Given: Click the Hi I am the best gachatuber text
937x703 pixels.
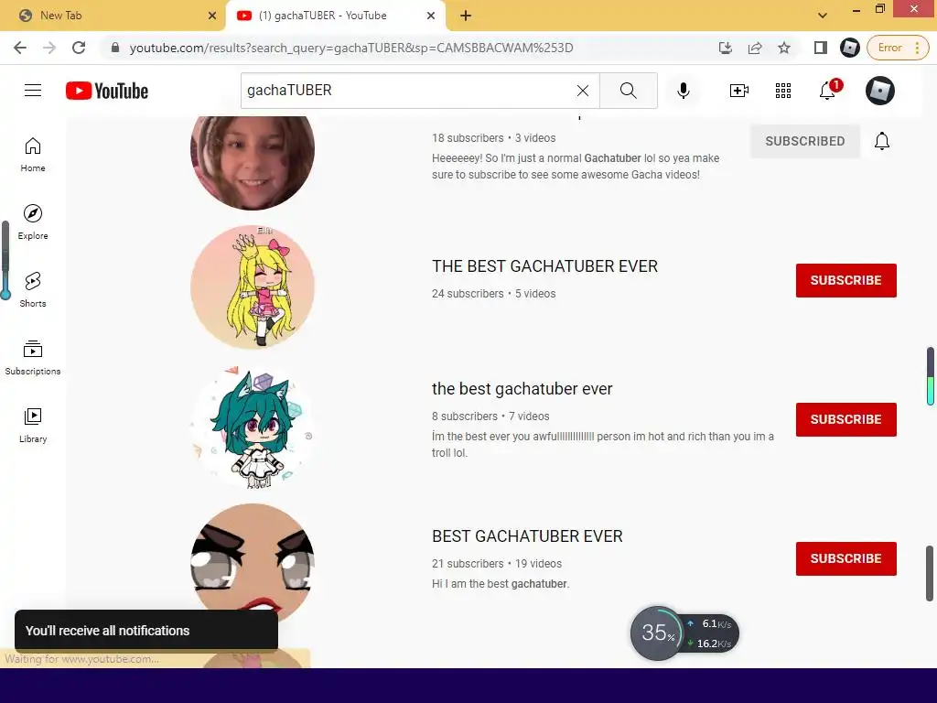Looking at the screenshot, I should coord(501,584).
